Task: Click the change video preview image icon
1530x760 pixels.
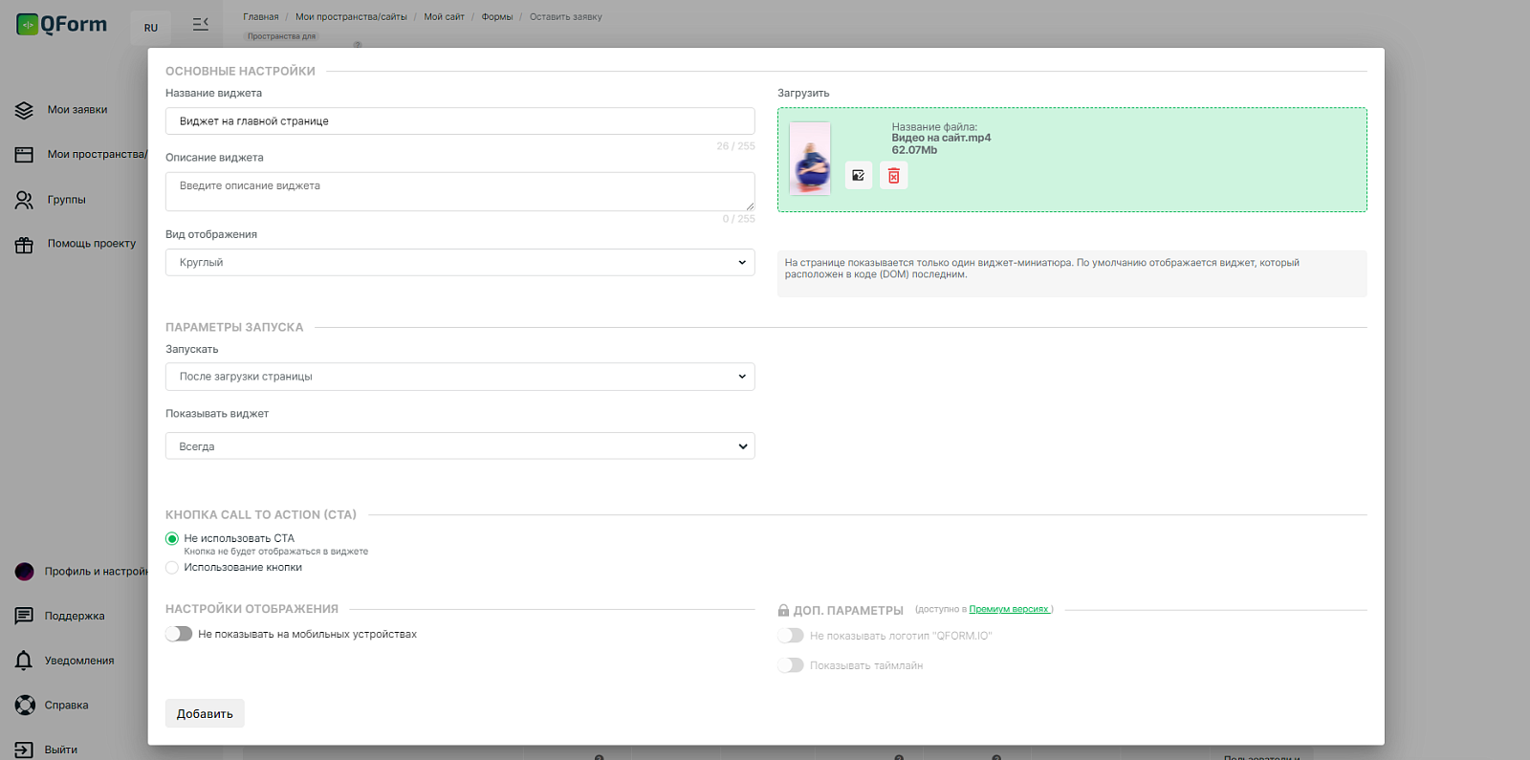Action: click(859, 175)
